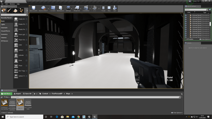Open the Blueprints dropdown arrow
Screen dimensions: 212x119
click(81, 9)
